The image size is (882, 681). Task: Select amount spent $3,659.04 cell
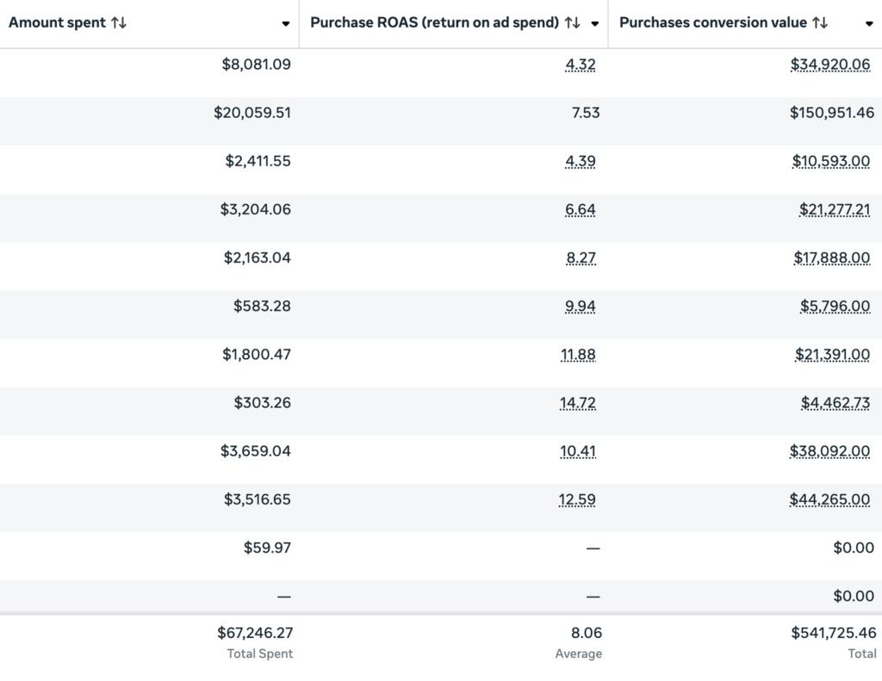[x=255, y=451]
